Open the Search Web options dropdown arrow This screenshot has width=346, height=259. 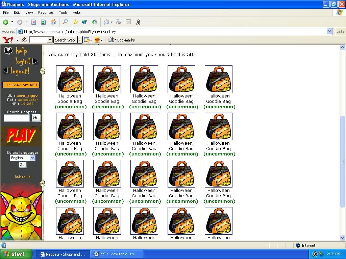point(80,40)
